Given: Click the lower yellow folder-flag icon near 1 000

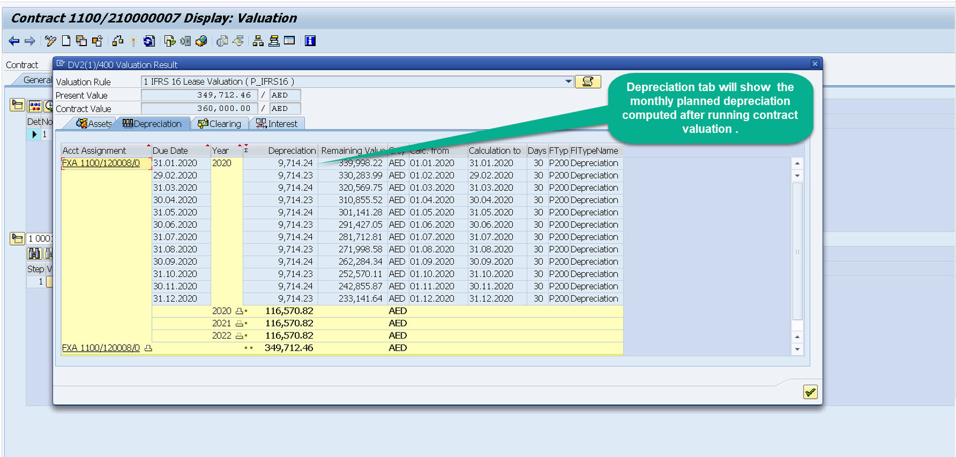Looking at the screenshot, I should (x=17, y=238).
